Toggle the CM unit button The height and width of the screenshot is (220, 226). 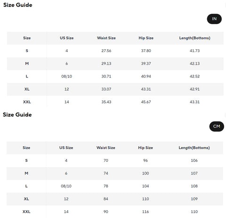coord(217,126)
